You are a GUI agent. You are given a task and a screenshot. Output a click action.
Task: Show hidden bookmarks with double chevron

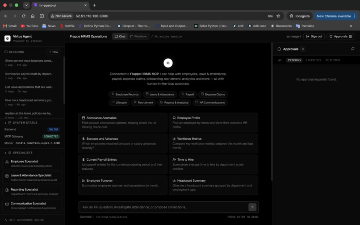tap(351, 26)
